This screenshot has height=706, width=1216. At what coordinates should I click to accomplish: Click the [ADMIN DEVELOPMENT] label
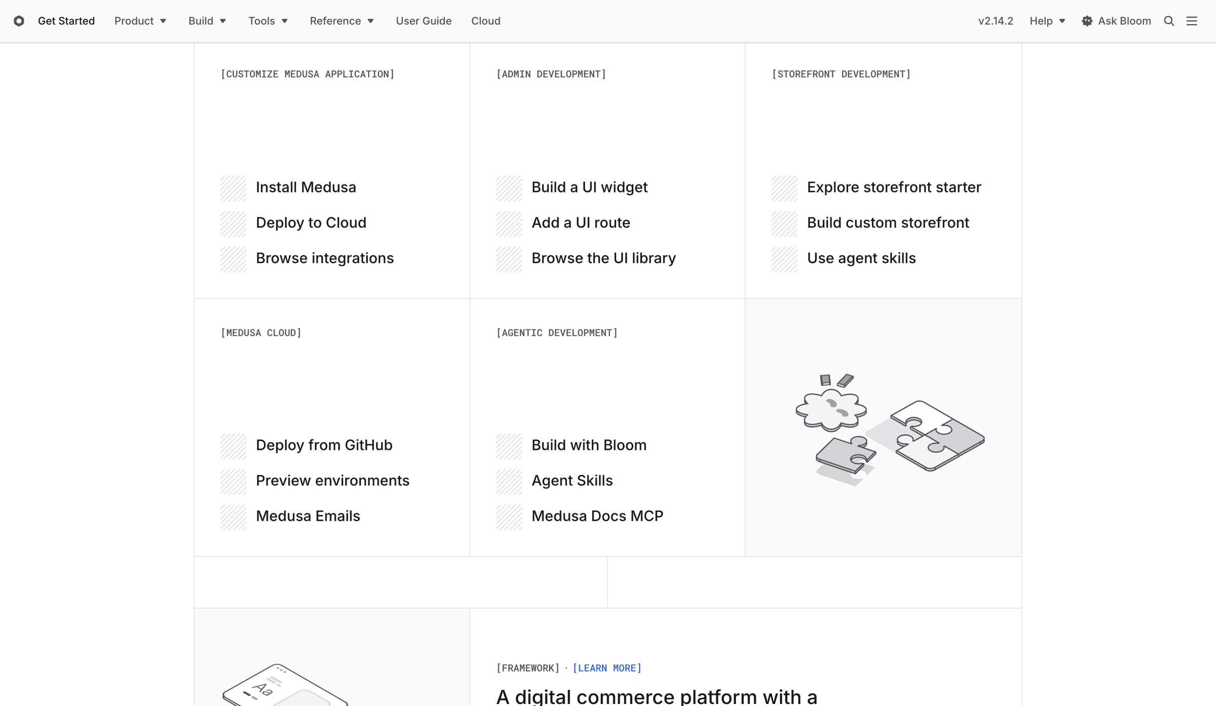pos(551,74)
